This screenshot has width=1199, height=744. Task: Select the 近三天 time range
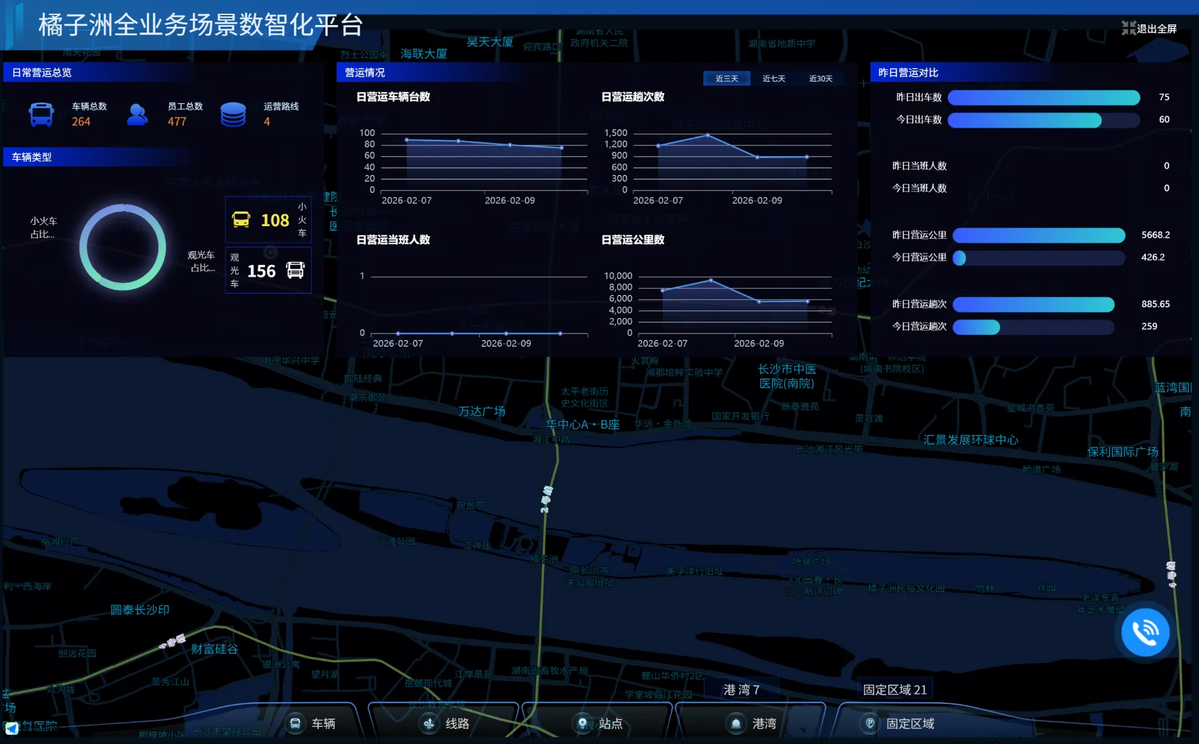click(726, 79)
